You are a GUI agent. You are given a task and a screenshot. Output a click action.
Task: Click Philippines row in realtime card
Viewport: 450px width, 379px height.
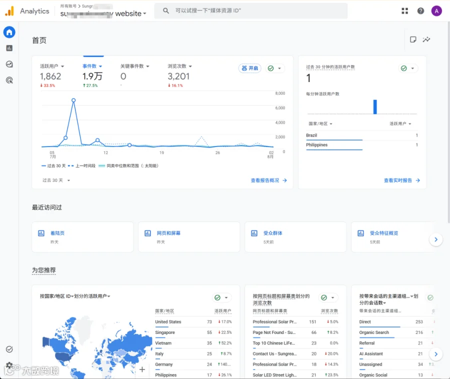(361, 145)
